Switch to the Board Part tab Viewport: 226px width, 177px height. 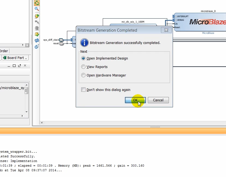coord(15,58)
